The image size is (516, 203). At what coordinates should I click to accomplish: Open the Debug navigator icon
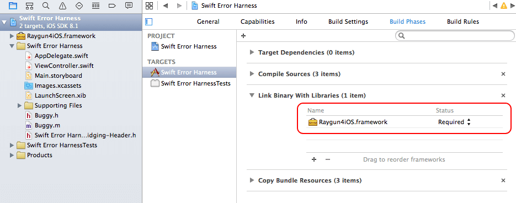(x=96, y=6)
